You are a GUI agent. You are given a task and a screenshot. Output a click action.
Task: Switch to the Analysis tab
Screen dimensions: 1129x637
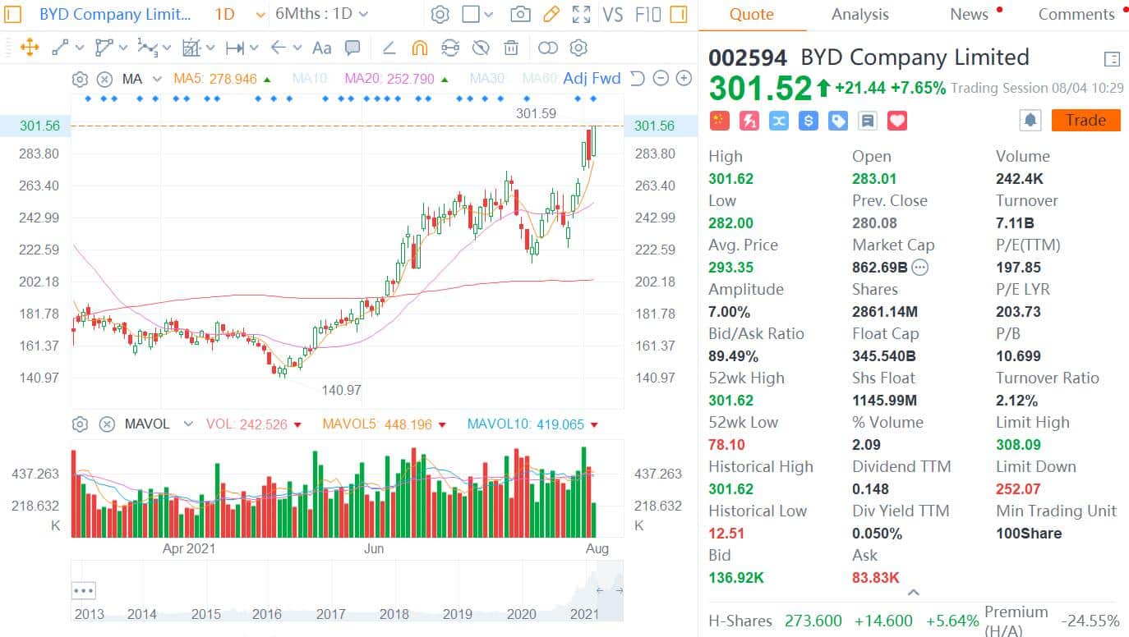[859, 14]
